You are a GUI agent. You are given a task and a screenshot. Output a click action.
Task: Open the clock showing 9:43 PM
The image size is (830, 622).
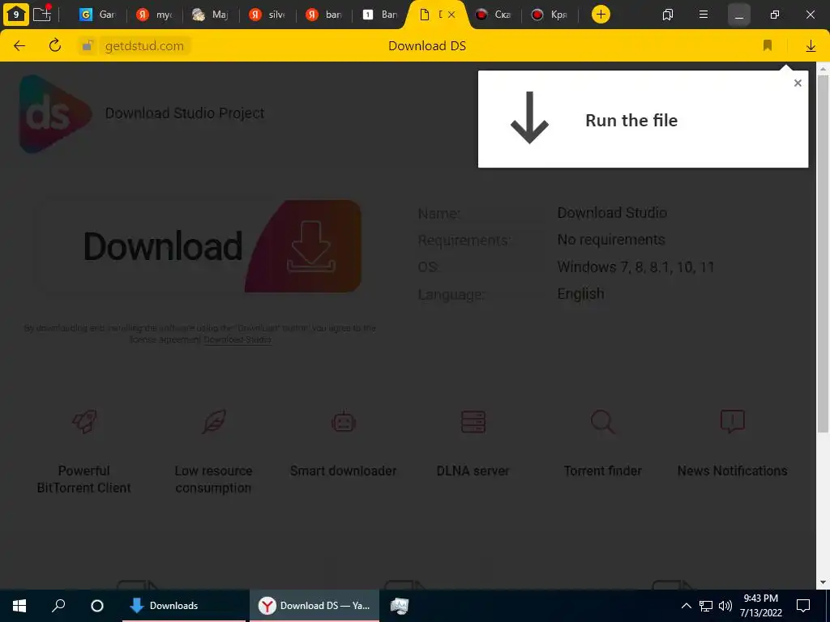760,606
